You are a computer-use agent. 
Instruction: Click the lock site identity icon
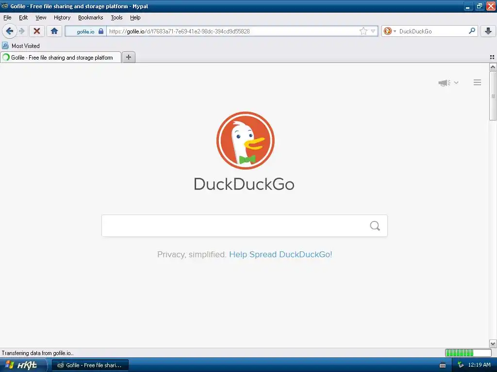[101, 31]
